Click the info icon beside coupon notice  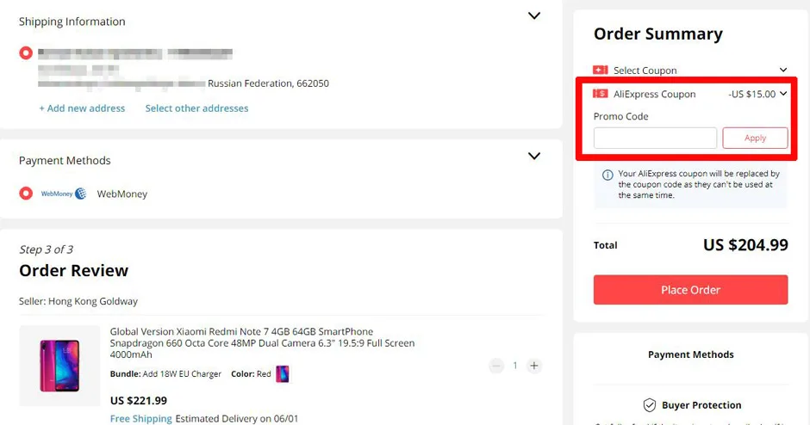point(607,175)
